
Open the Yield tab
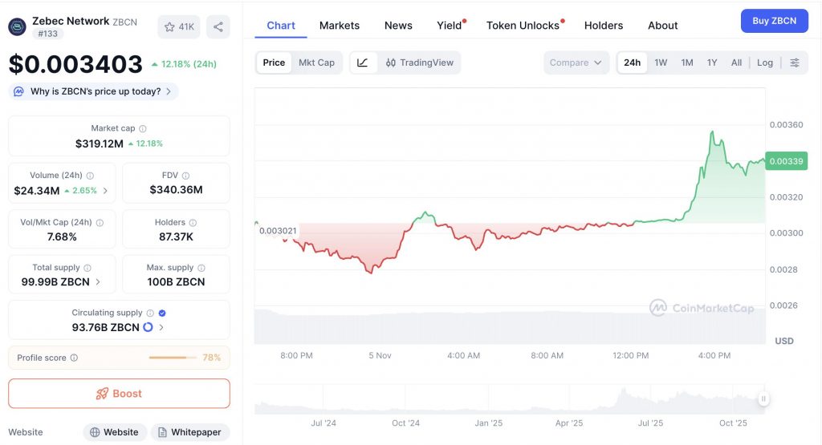(450, 26)
